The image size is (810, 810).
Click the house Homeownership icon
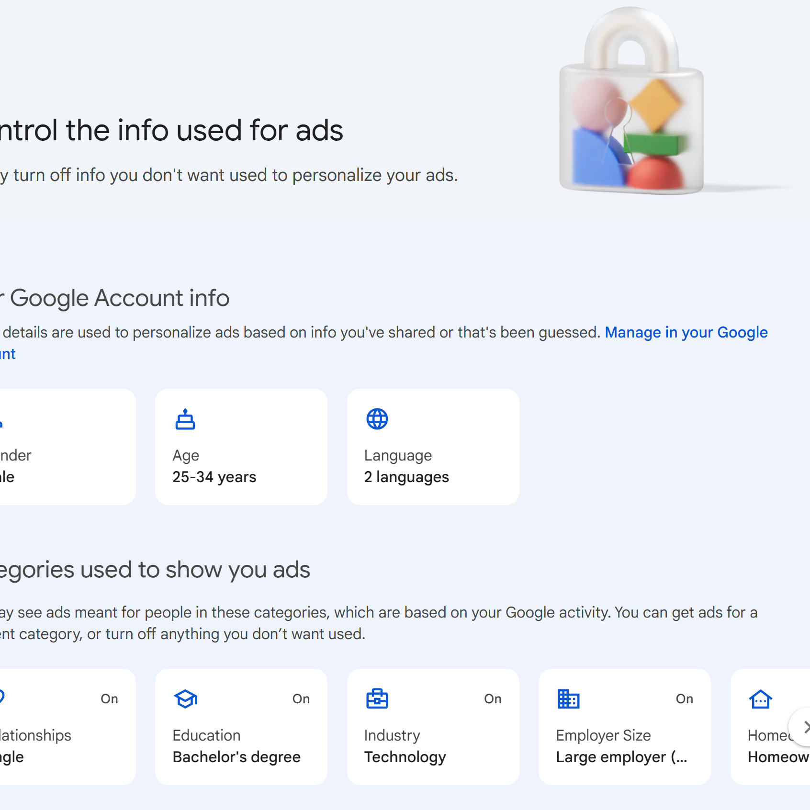tap(761, 699)
